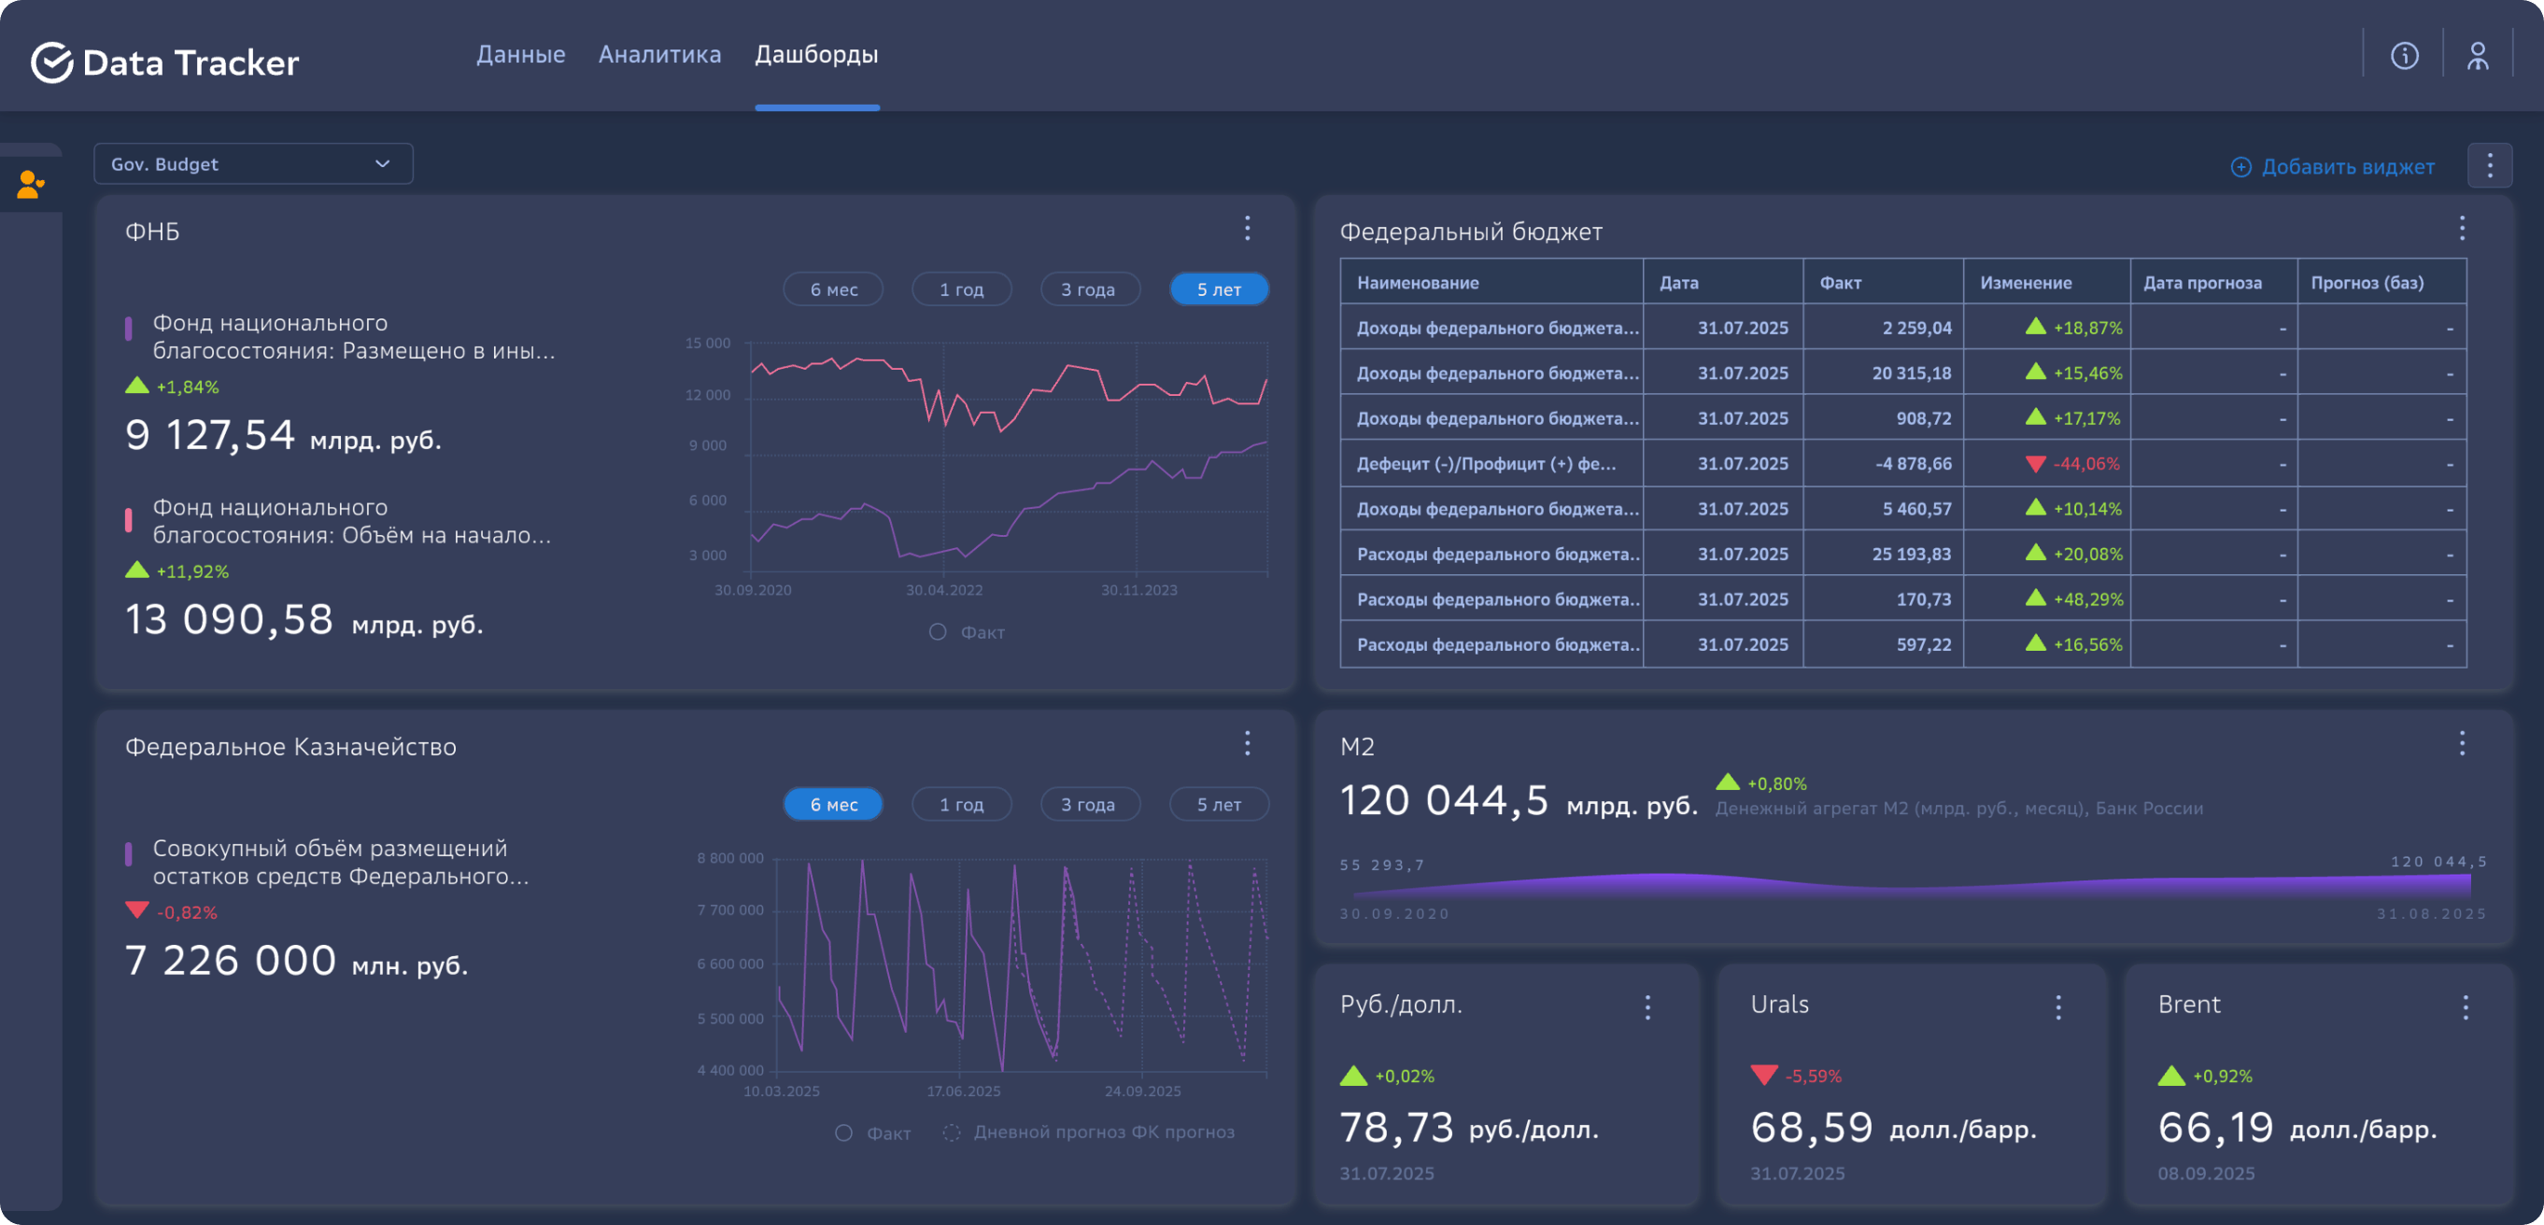
Task: Open the dashboard-level three-dot menu
Action: point(2489,166)
